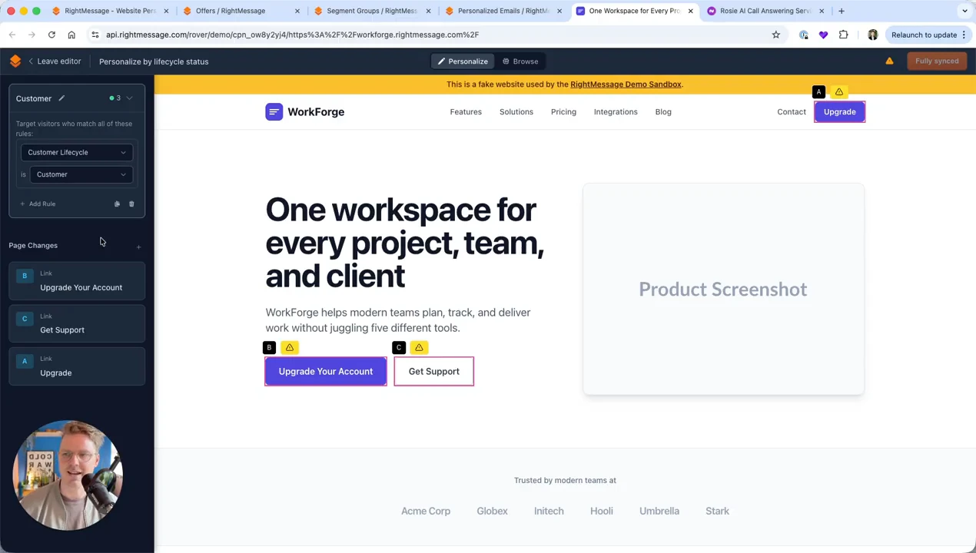The image size is (976, 553).
Task: Open the Solutions nav item
Action: tap(516, 112)
